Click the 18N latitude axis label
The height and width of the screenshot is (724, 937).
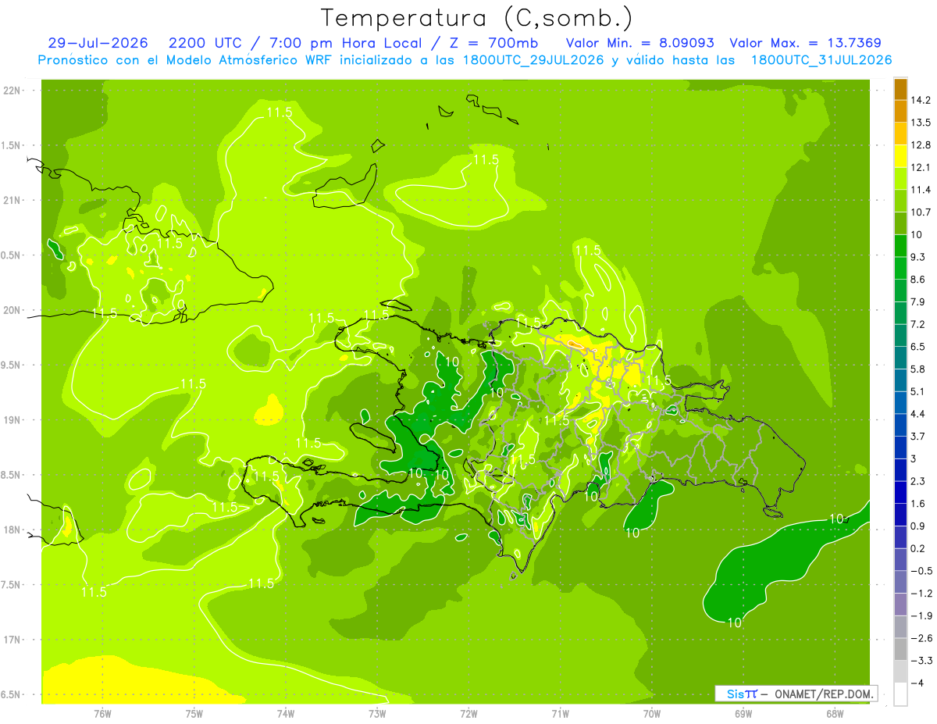click(x=12, y=530)
